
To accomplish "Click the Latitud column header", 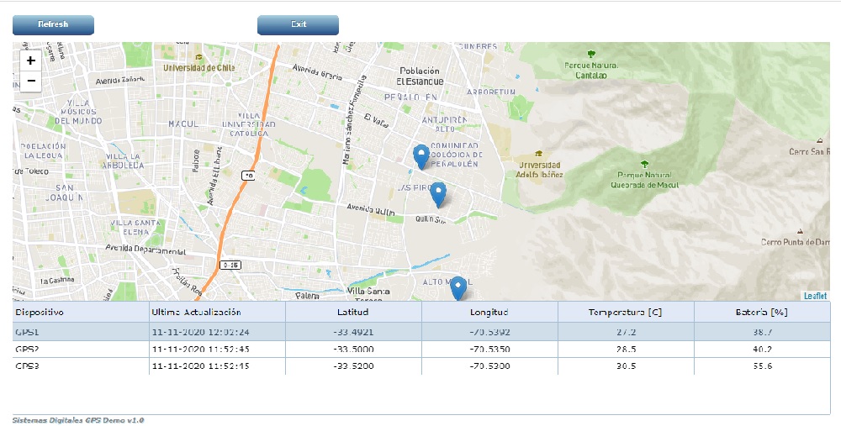I will coord(353,312).
